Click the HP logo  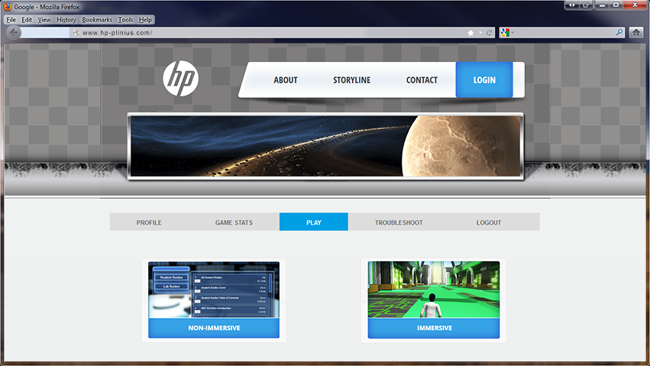[181, 79]
